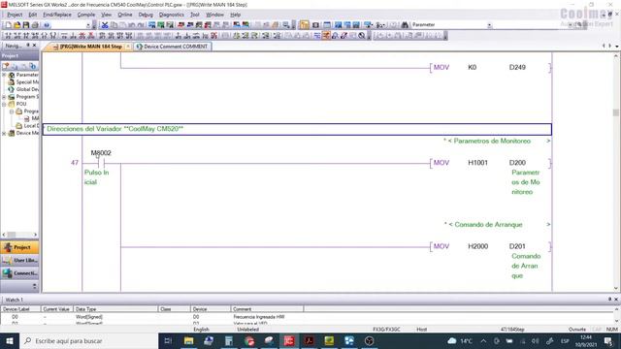This screenshot has height=349, width=621.
Task: Open the Diagnostics menu
Action: (x=171, y=15)
